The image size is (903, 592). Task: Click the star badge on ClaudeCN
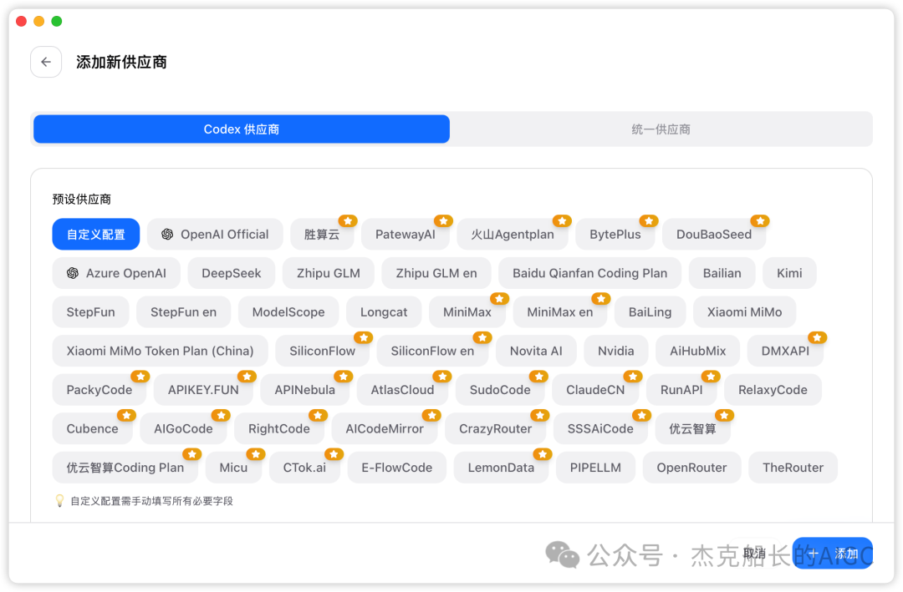point(634,377)
